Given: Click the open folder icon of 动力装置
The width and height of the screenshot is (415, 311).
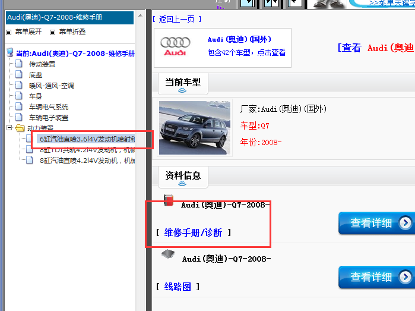Looking at the screenshot, I should tap(20, 128).
